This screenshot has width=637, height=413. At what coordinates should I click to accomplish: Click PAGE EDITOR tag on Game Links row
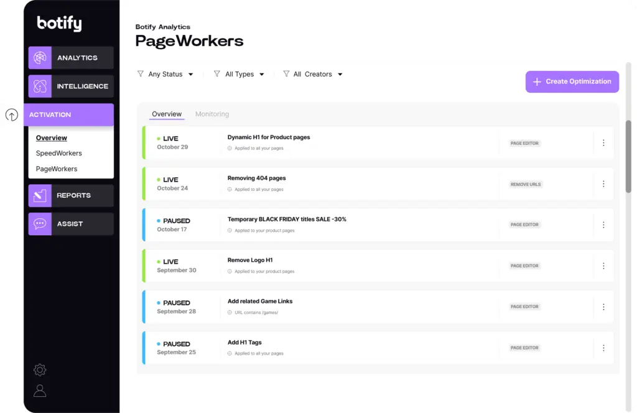524,307
